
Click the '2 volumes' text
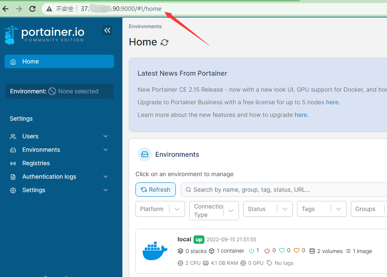point(330,251)
